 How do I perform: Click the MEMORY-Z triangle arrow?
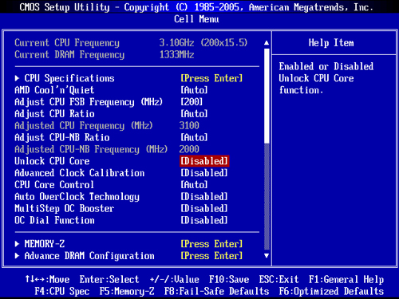coord(17,244)
